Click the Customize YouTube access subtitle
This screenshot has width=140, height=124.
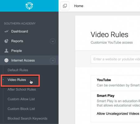click(112, 42)
